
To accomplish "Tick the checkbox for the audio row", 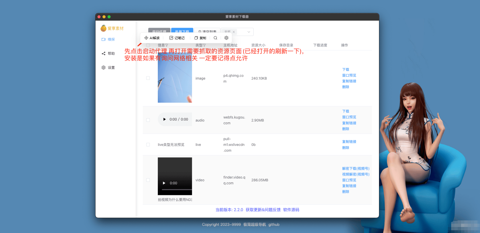I will (x=148, y=120).
